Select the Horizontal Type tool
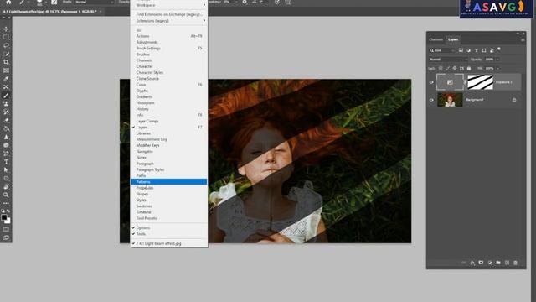 [6, 162]
